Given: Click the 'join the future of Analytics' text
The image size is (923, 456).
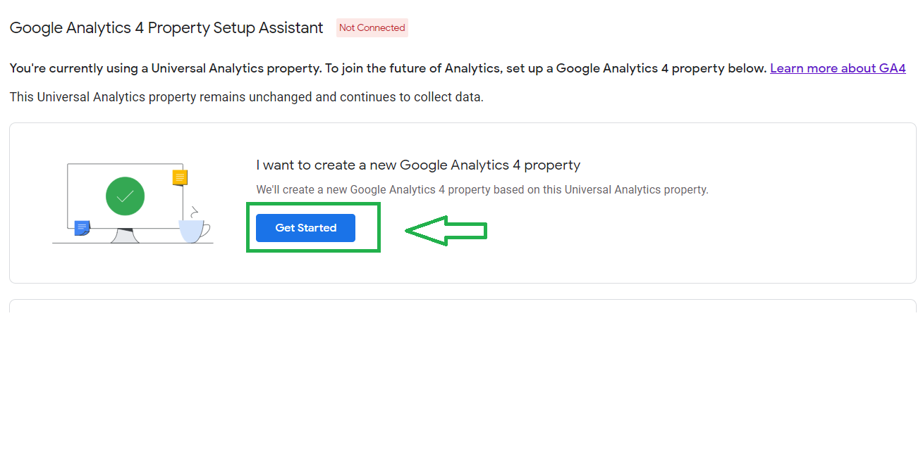Looking at the screenshot, I should 403,68.
